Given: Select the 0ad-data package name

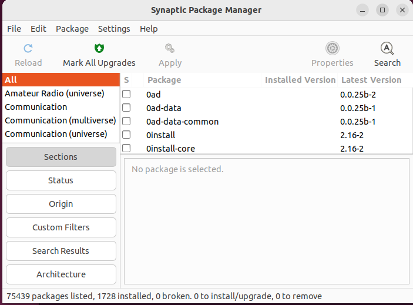Looking at the screenshot, I should 163,108.
